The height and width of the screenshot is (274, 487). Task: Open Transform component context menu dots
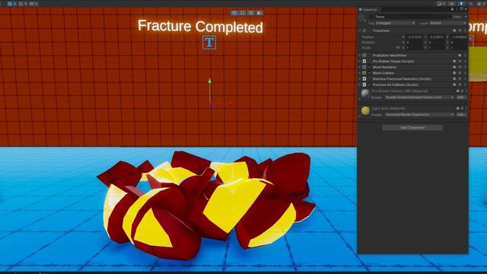coord(465,30)
